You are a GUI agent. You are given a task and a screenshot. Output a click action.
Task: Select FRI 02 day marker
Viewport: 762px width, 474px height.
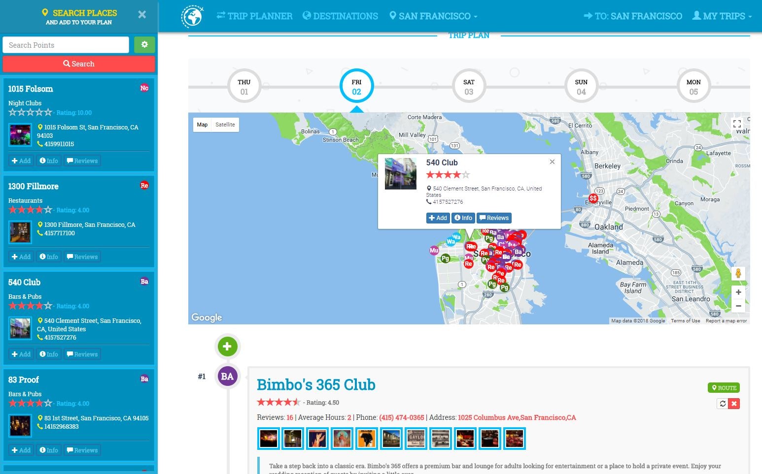pos(356,87)
